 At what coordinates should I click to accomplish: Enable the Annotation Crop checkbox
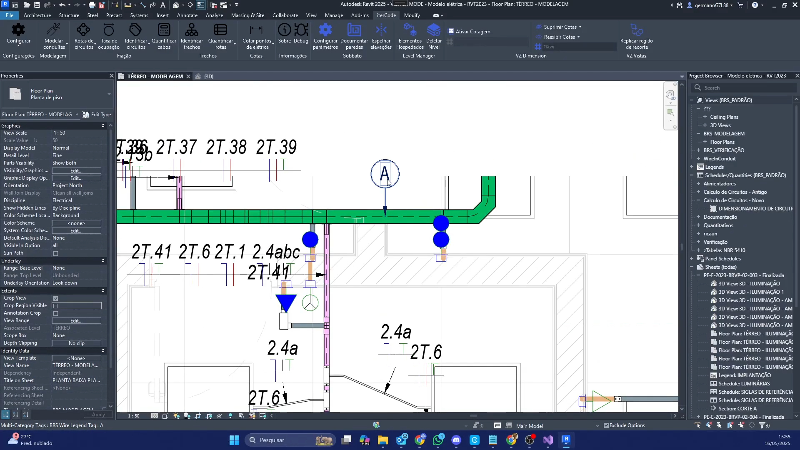56,313
